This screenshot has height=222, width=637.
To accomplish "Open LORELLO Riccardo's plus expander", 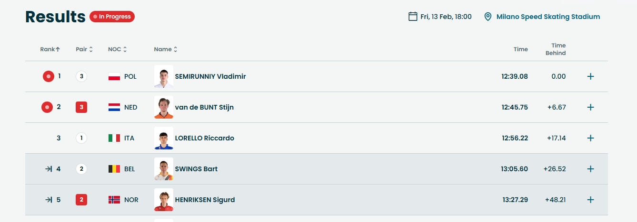I will [590, 138].
